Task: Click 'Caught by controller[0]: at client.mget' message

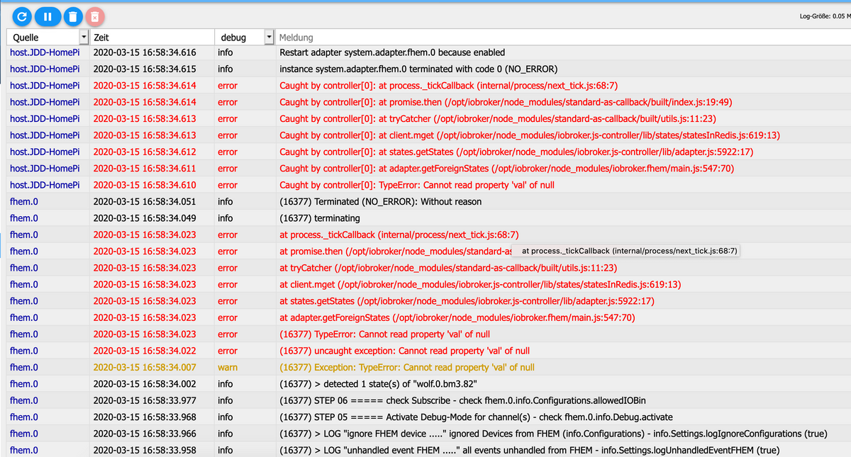Action: 530,135
